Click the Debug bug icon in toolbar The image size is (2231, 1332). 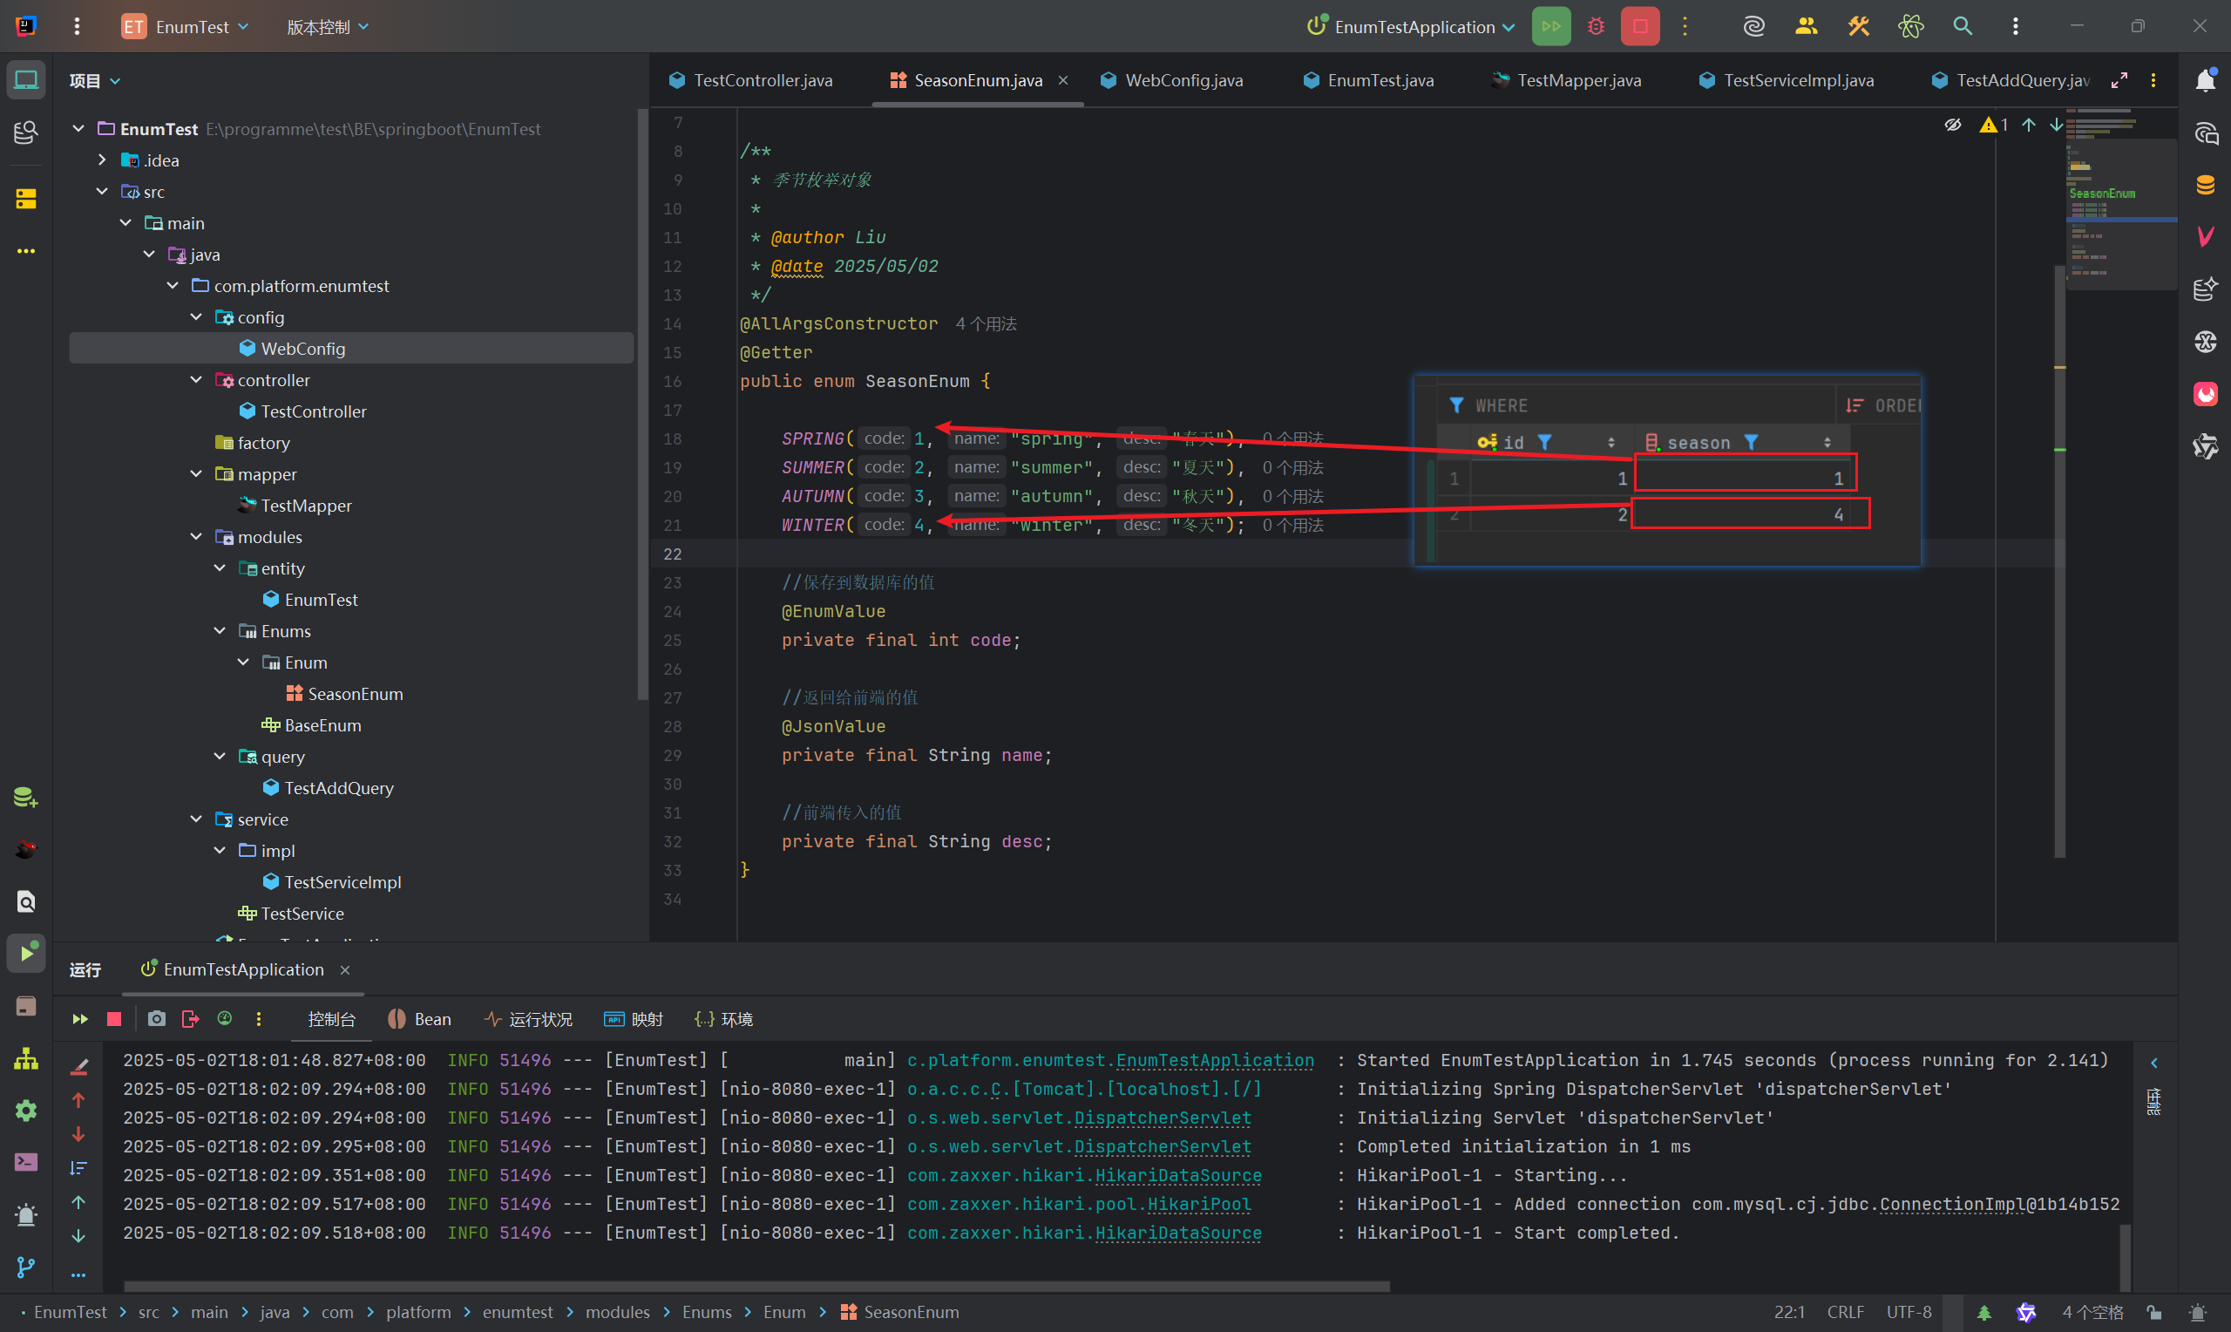pos(1595,26)
